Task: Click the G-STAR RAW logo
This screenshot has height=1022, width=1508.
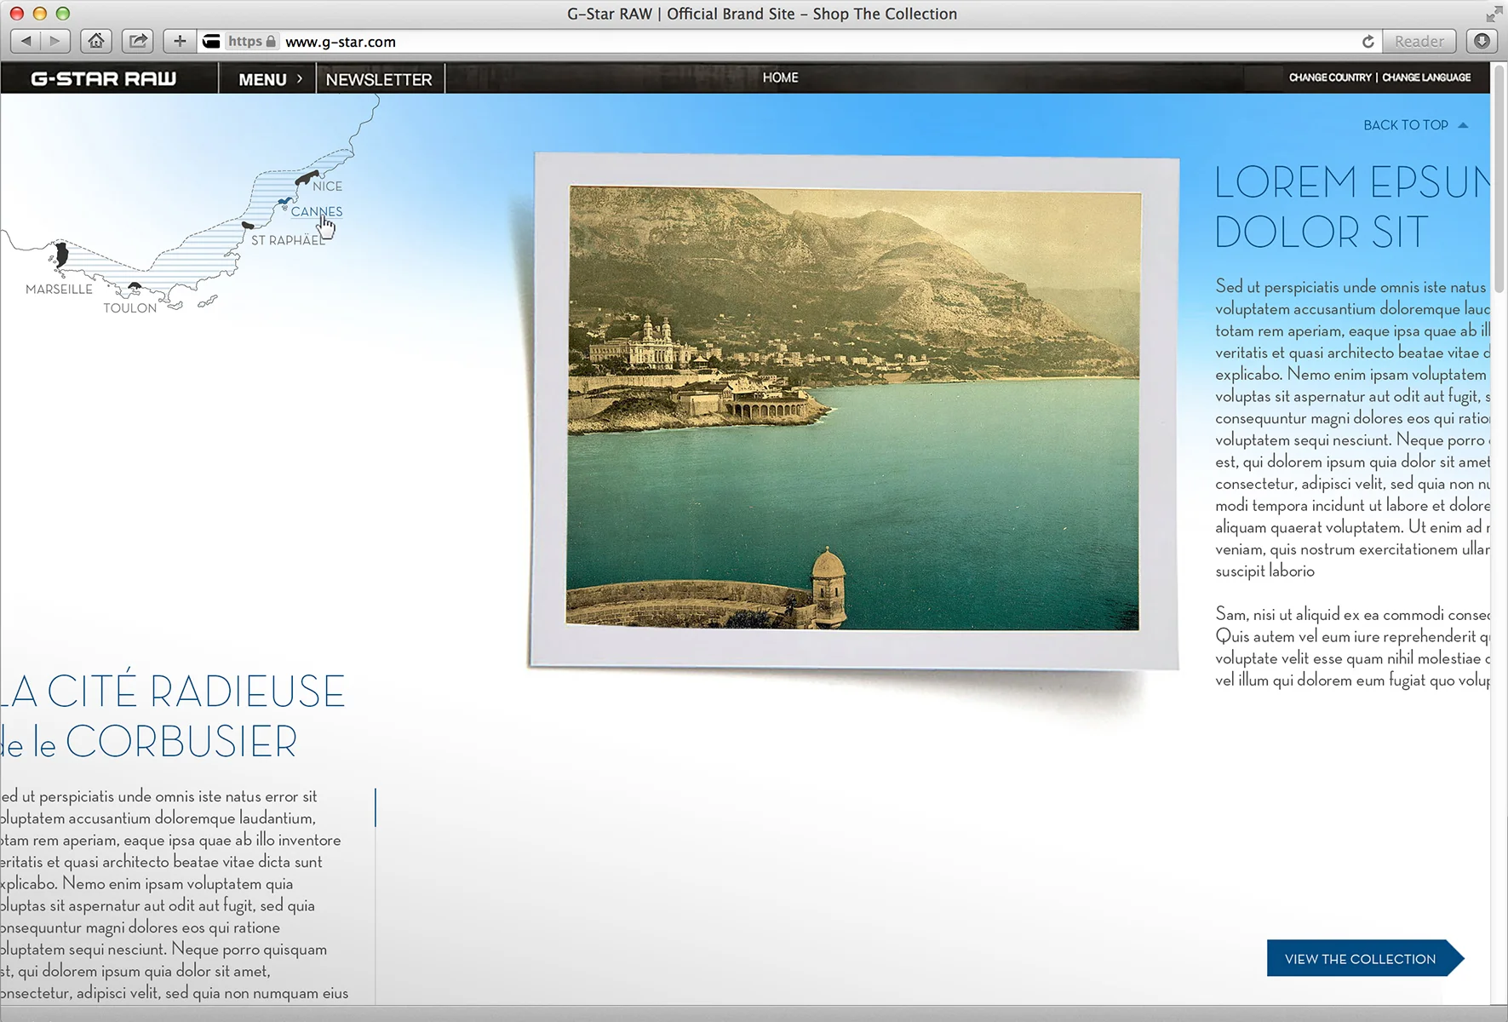Action: 103,78
